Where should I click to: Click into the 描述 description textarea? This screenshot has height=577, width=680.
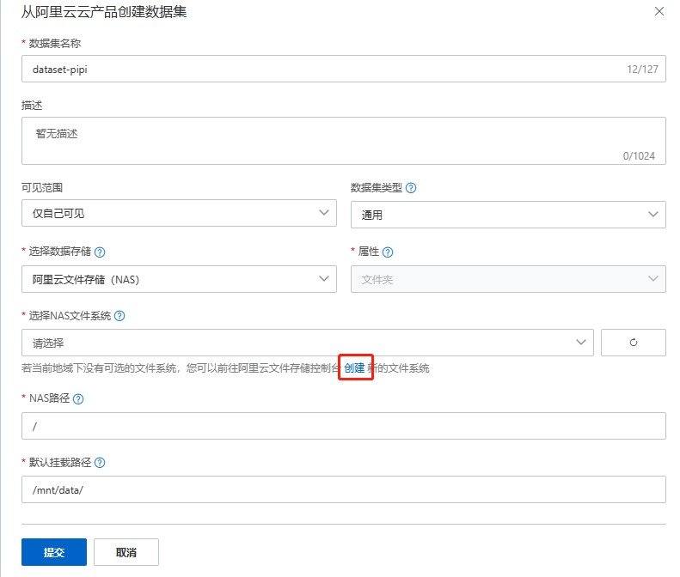(343, 141)
